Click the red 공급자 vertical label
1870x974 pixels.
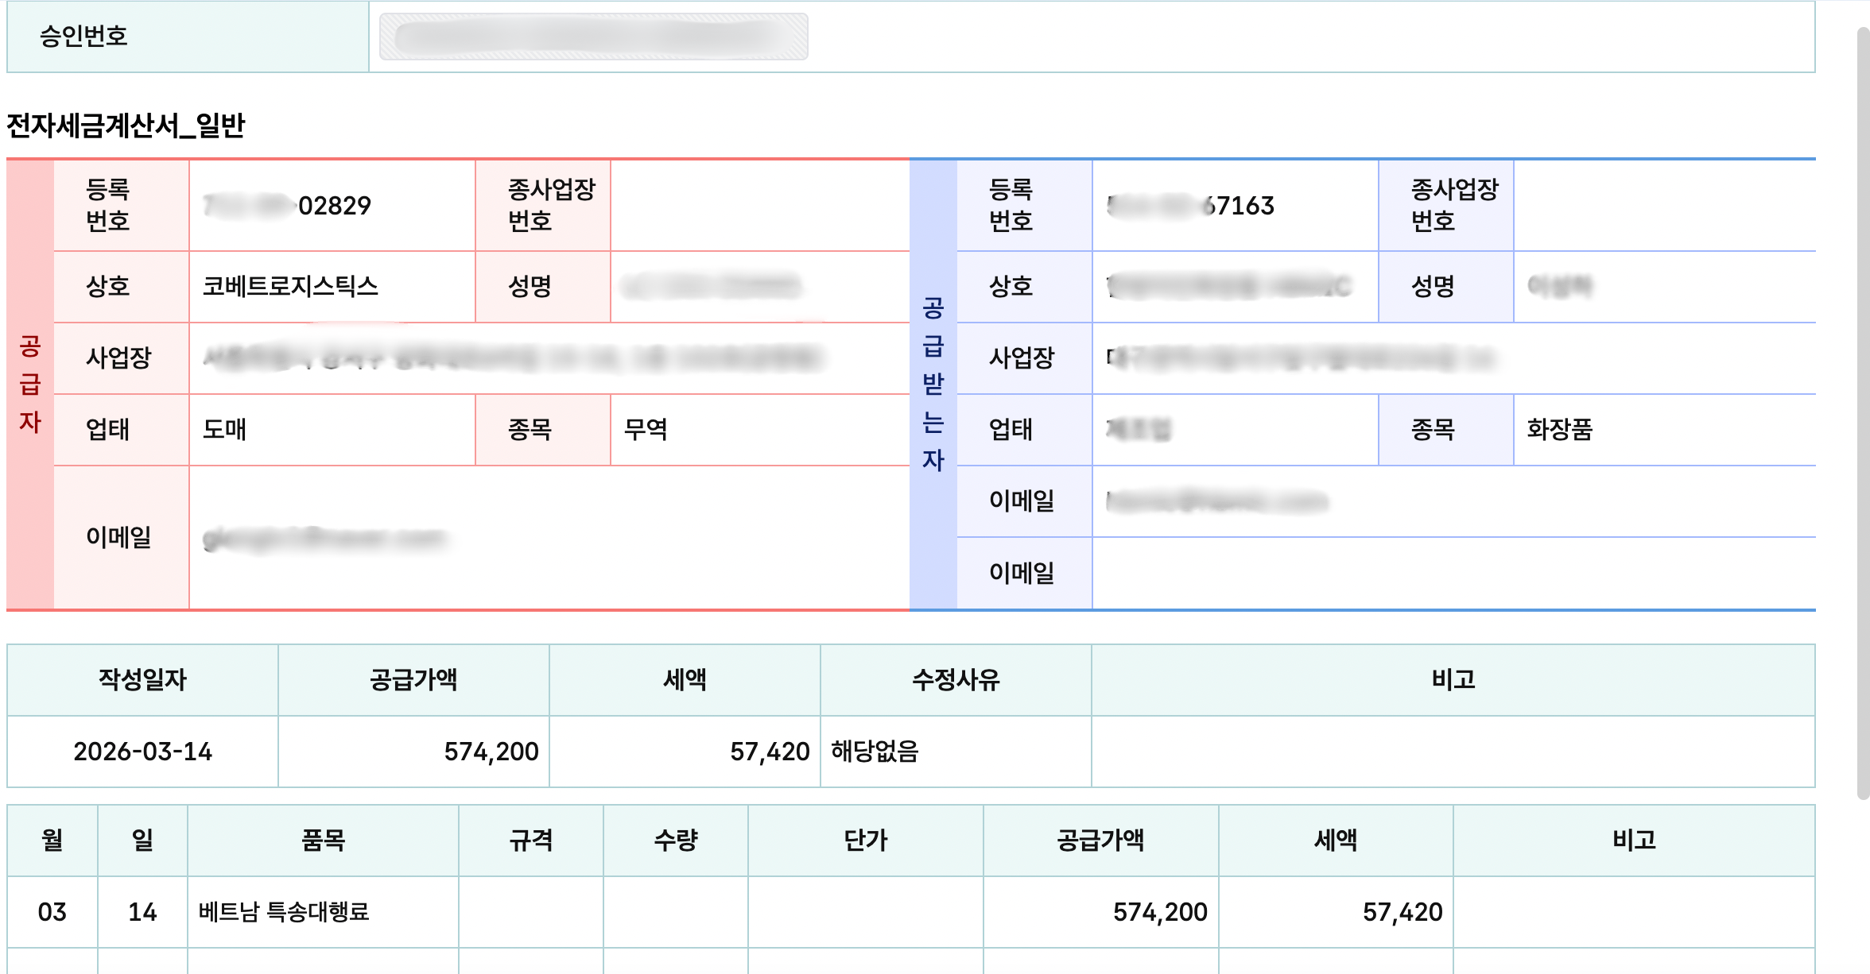click(30, 385)
